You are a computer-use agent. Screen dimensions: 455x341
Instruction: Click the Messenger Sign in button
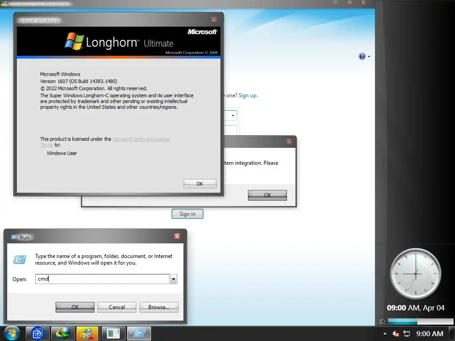pyautogui.click(x=188, y=214)
